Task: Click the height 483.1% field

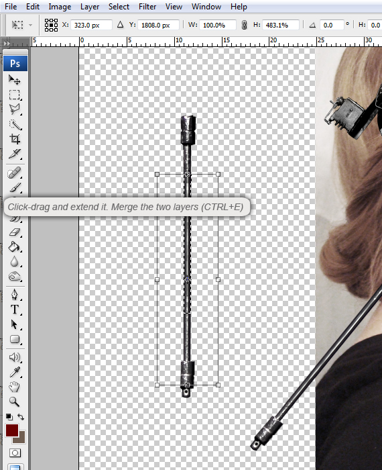Action: click(x=281, y=25)
